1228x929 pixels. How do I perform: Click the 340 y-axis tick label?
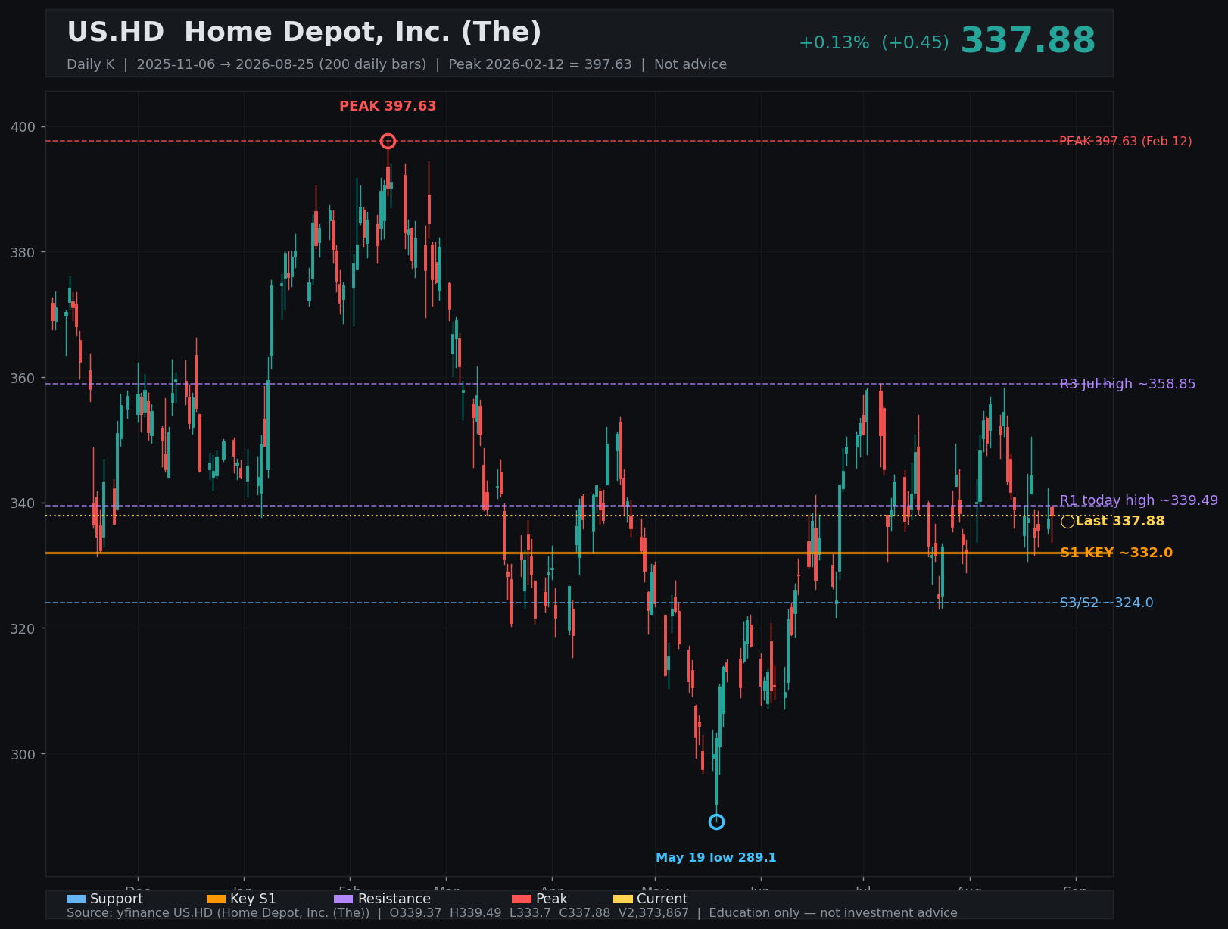23,503
